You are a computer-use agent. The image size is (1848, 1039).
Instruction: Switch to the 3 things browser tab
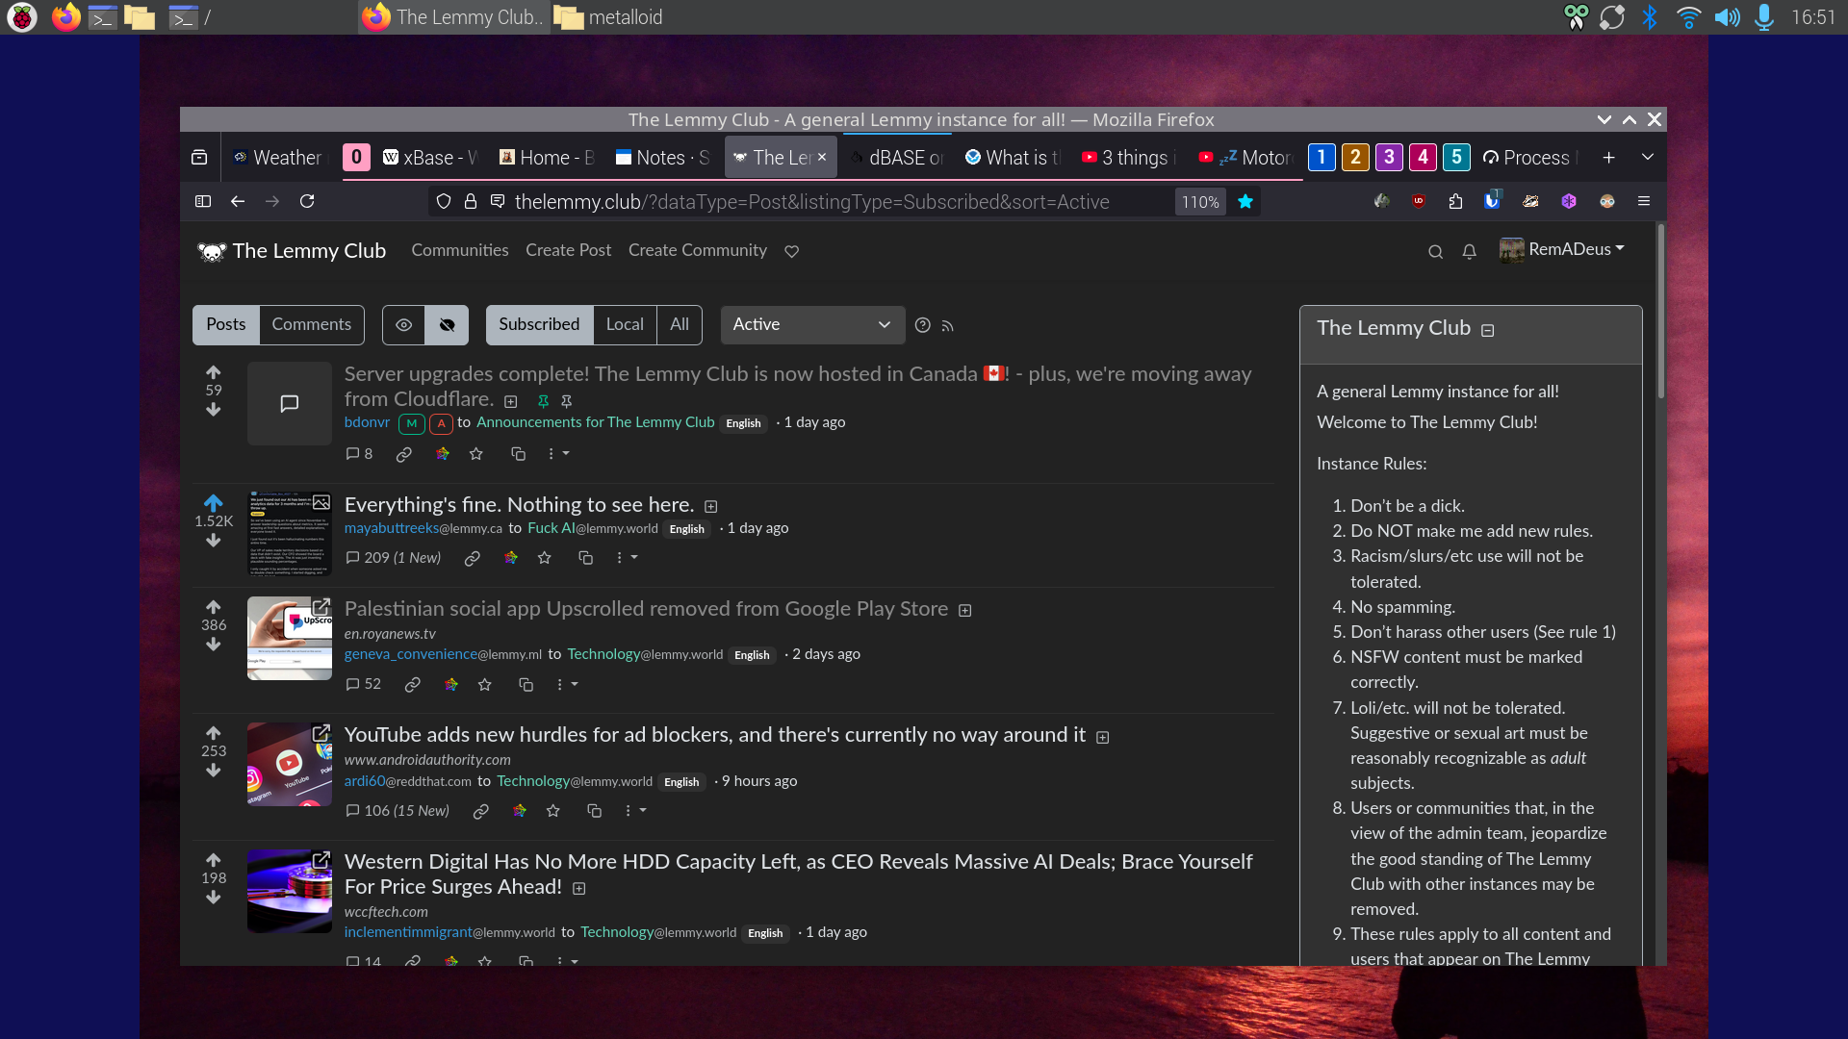click(1128, 158)
